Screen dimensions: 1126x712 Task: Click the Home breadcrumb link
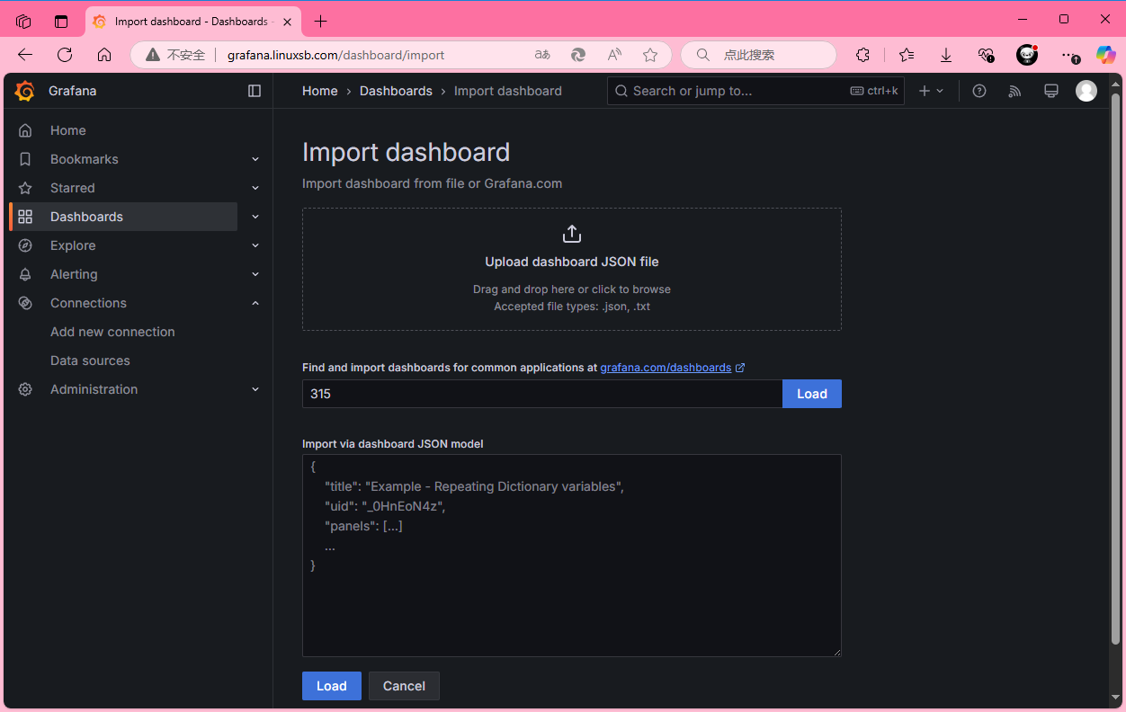320,91
